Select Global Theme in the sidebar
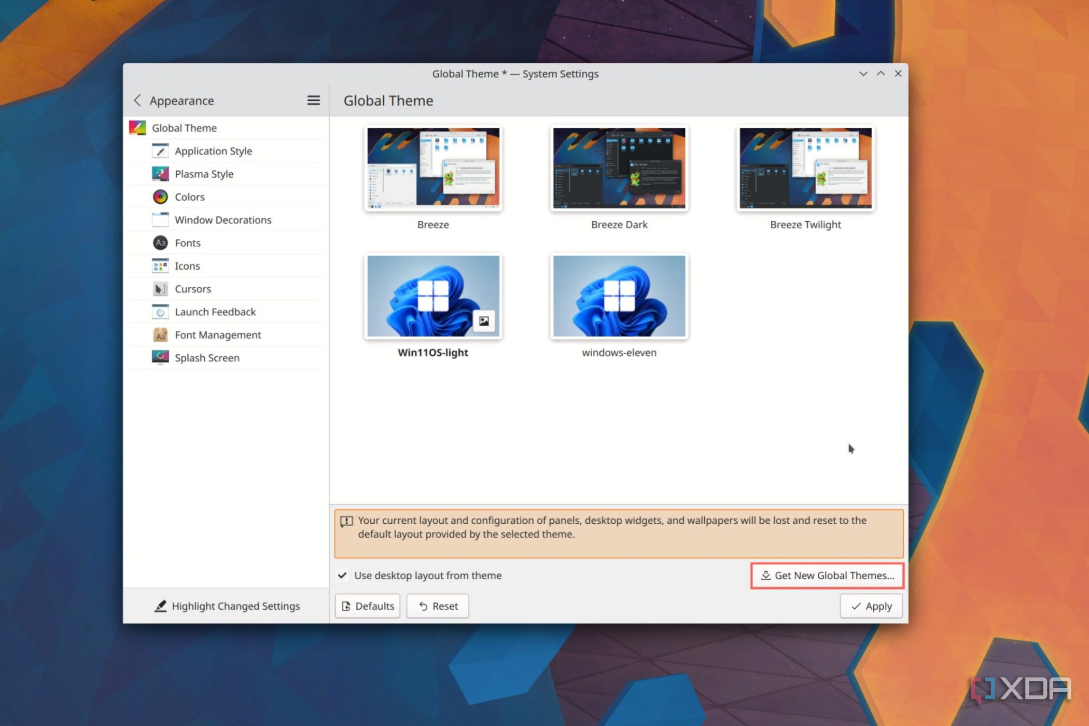 point(184,128)
